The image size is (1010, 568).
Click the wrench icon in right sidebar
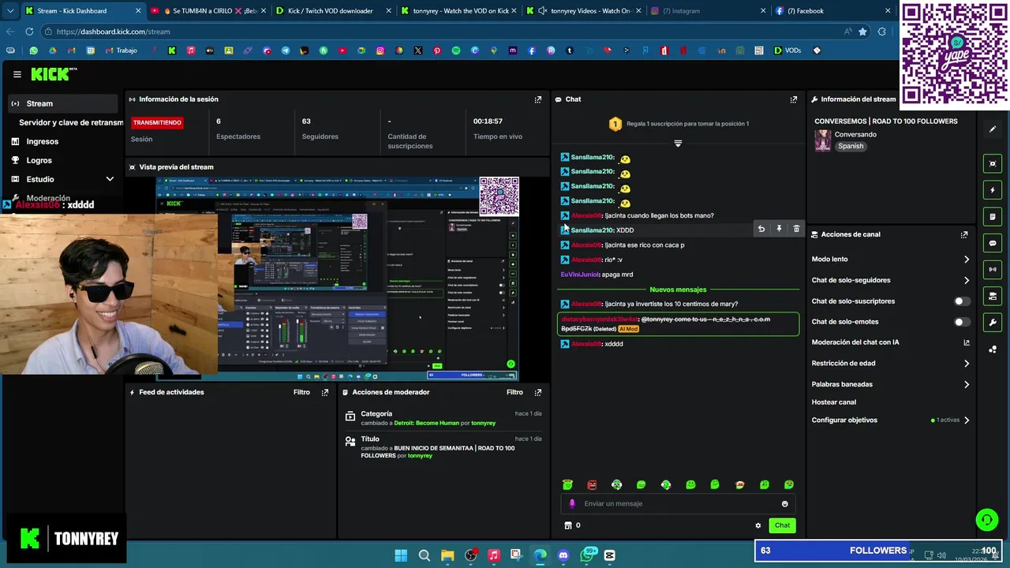click(x=993, y=322)
